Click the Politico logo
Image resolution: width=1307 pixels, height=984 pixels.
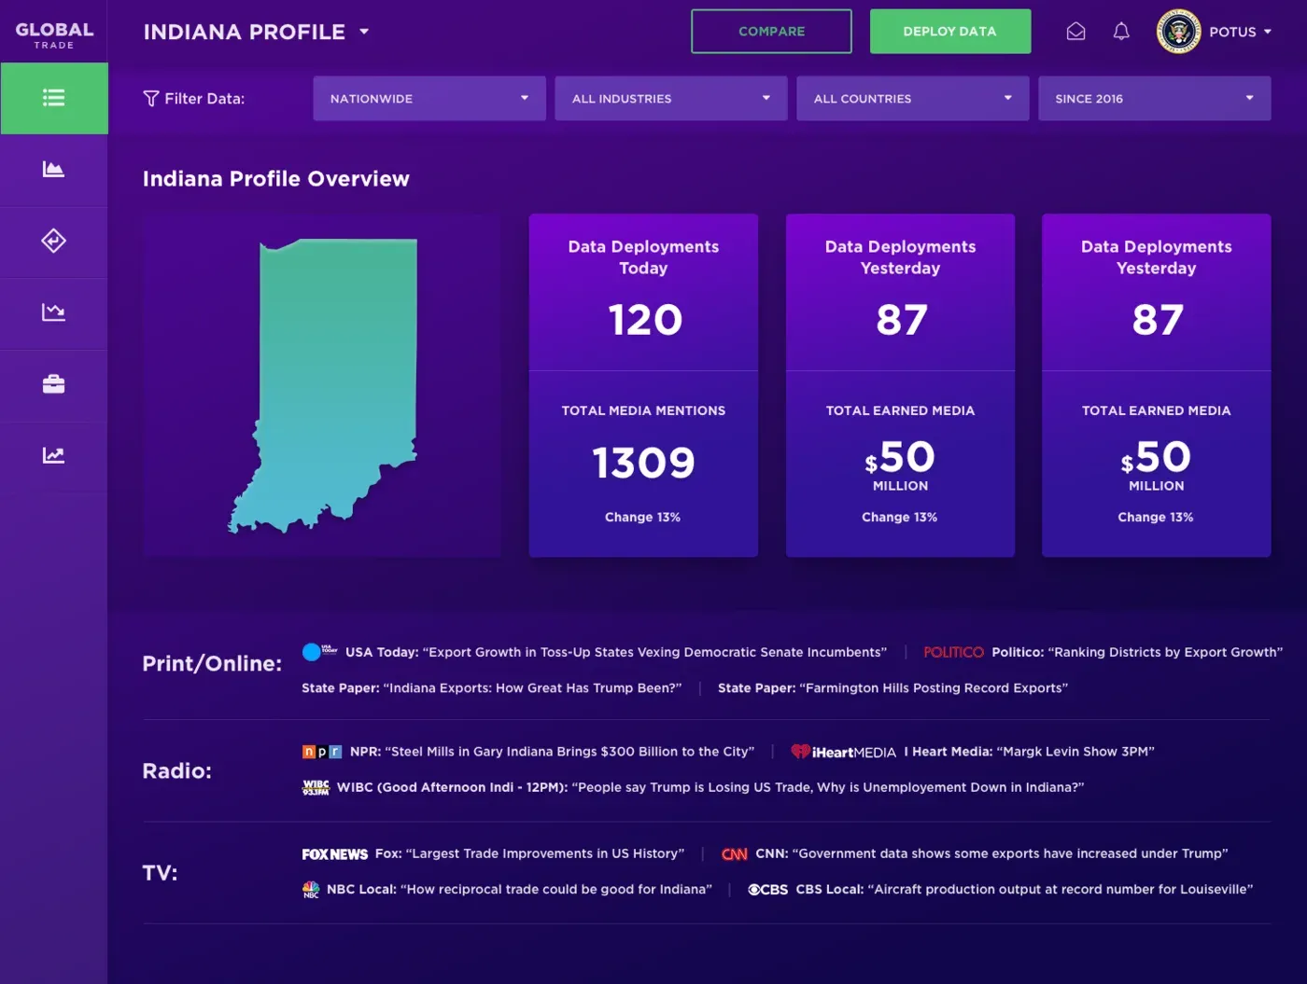953,652
